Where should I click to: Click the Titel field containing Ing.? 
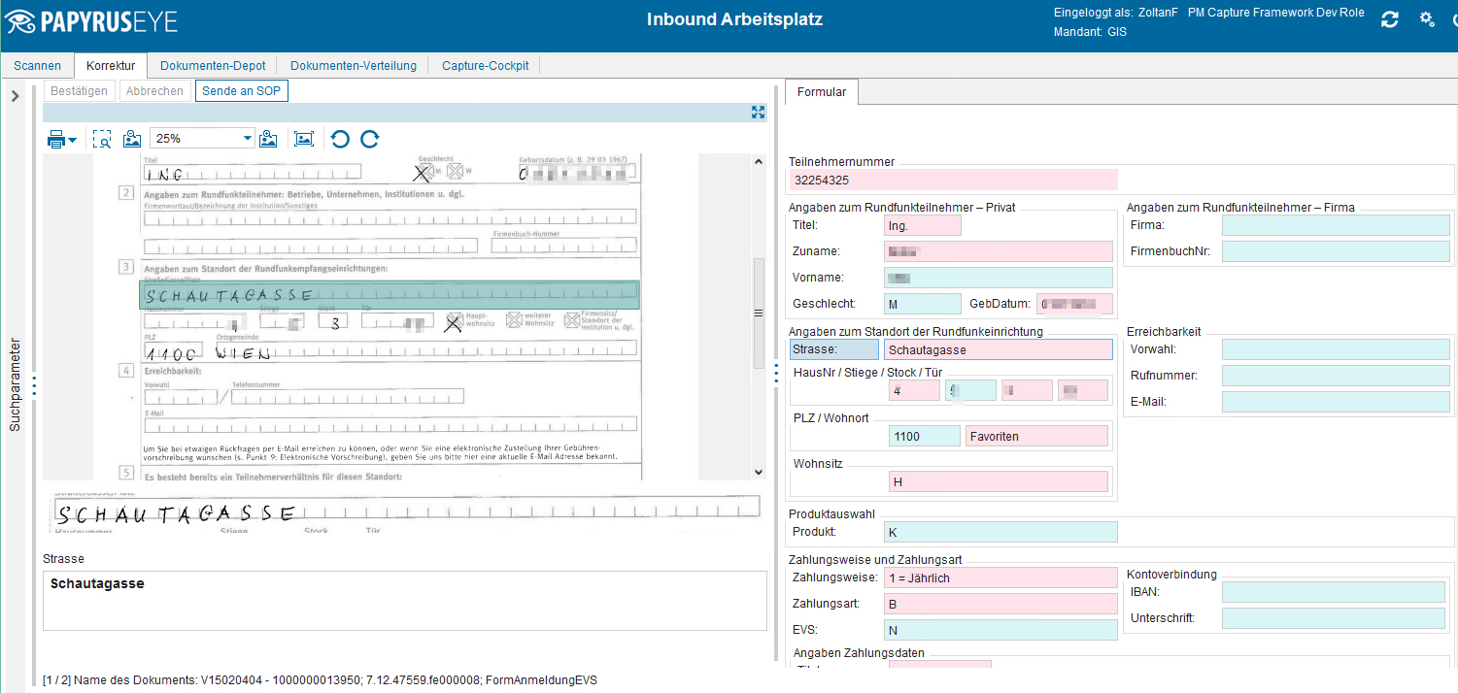coord(923,225)
